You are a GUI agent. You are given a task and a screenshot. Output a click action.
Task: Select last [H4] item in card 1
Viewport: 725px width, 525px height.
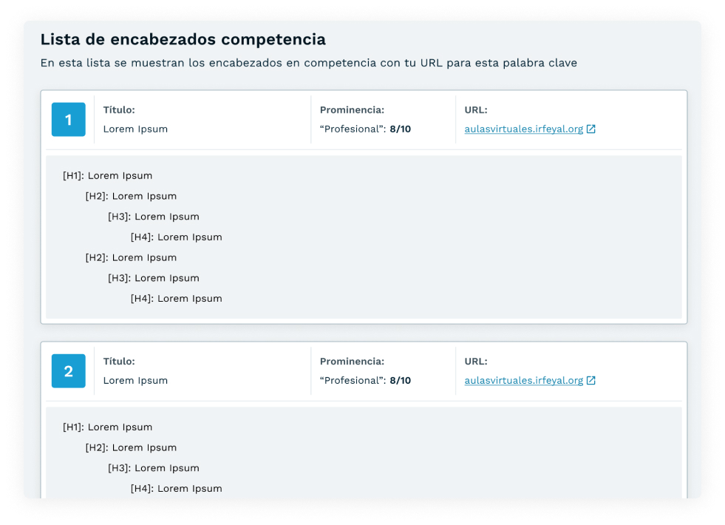[x=176, y=298]
